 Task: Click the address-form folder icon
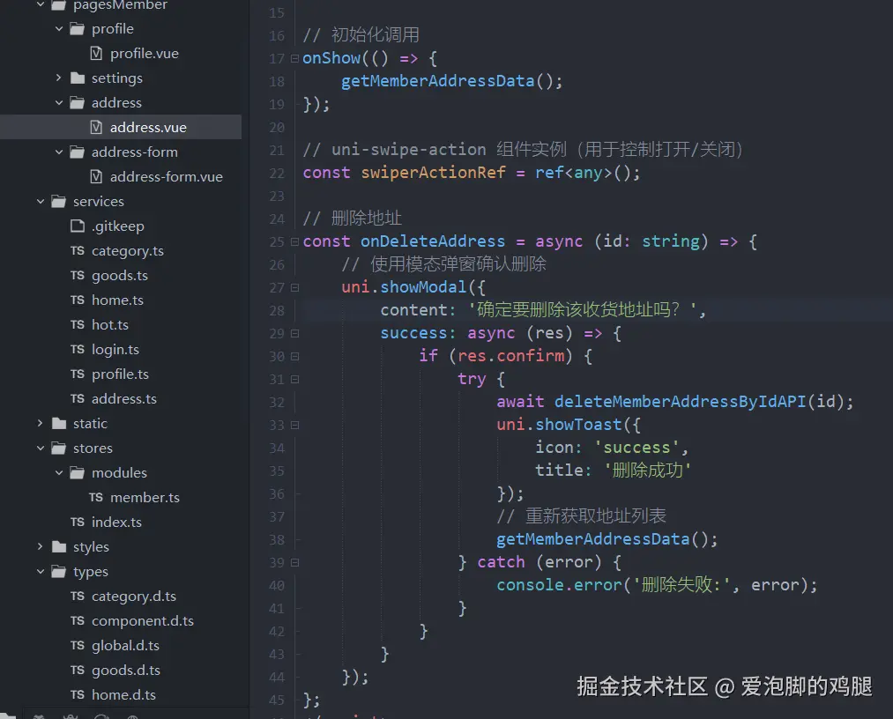coord(77,152)
